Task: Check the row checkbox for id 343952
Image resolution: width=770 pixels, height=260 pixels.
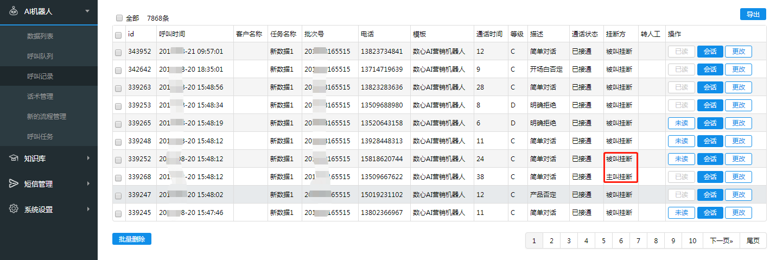Action: click(x=118, y=52)
